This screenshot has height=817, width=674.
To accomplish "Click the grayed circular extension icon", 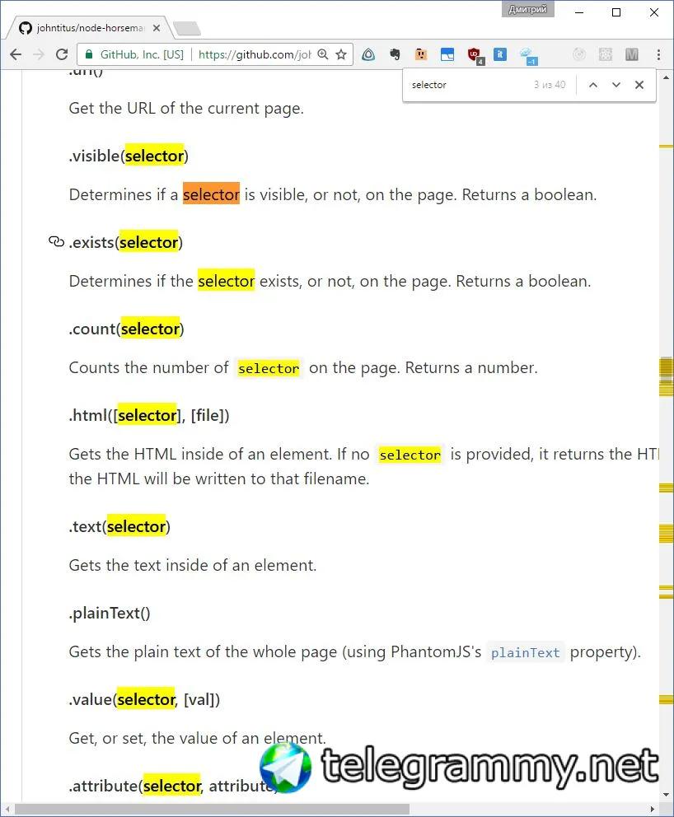I will pyautogui.click(x=579, y=54).
